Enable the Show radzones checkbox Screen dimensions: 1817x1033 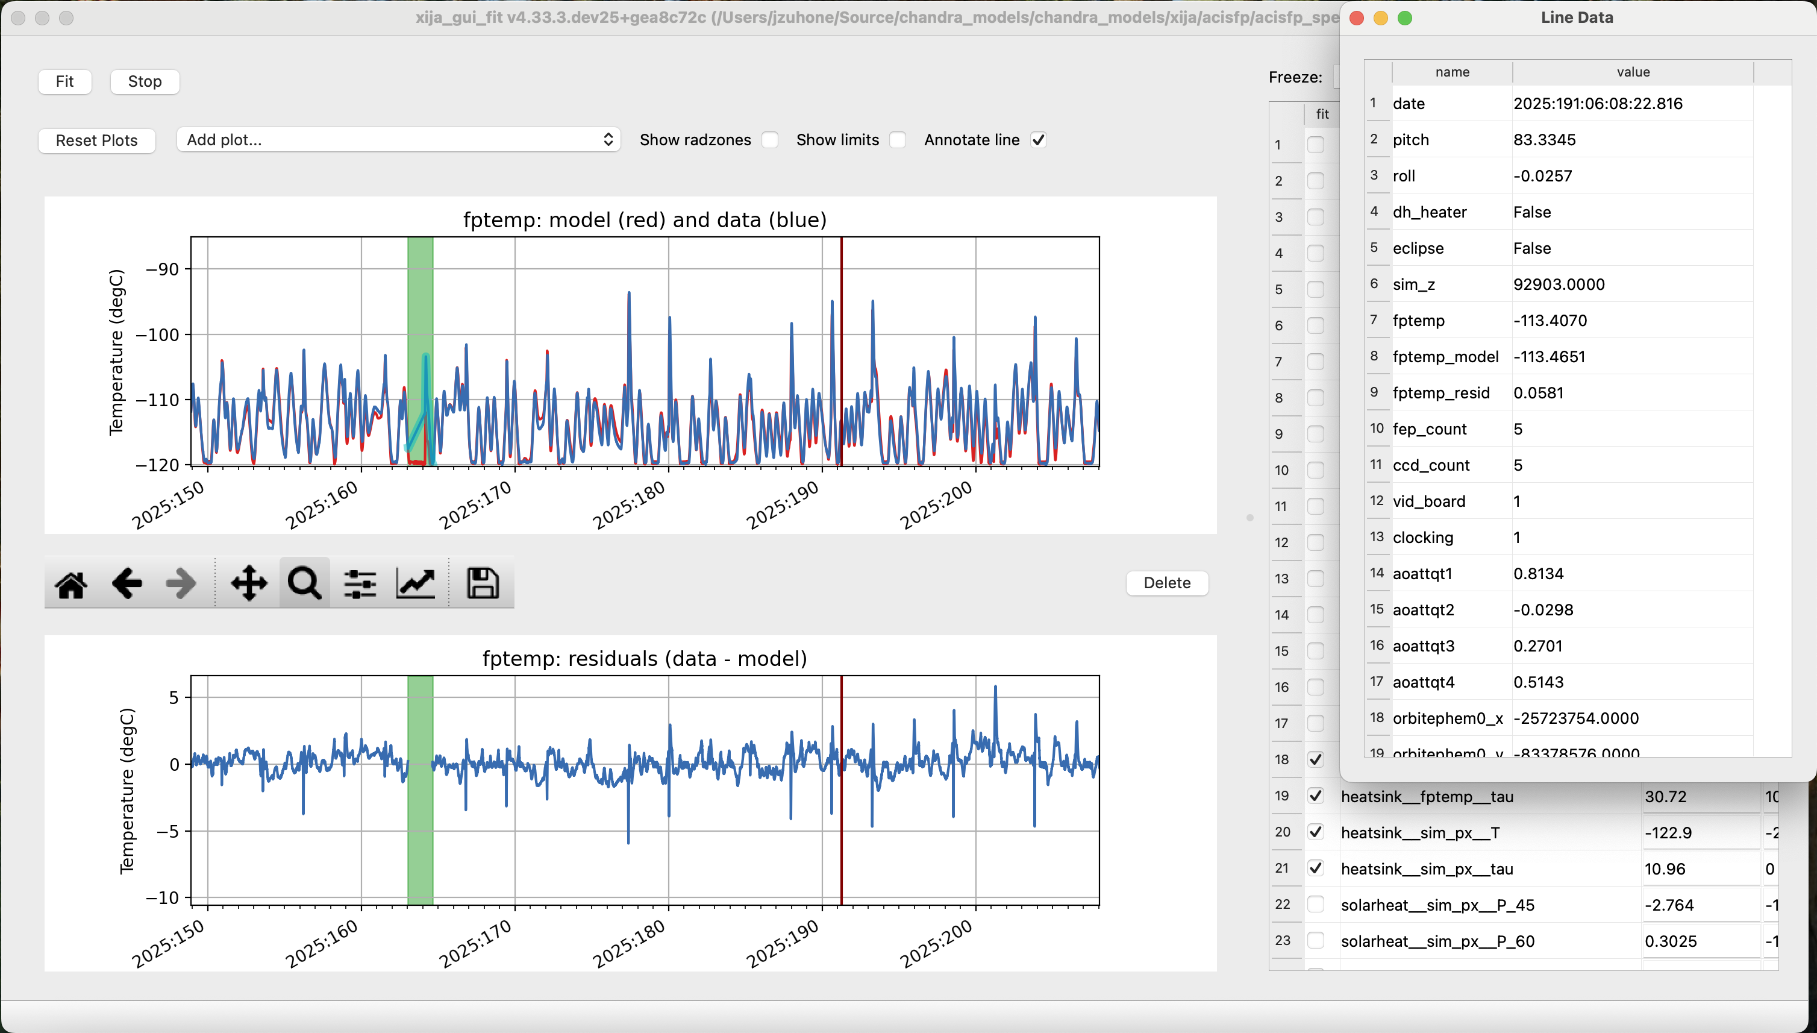click(x=770, y=140)
